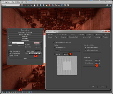Toggle the red channel R button

25,5
